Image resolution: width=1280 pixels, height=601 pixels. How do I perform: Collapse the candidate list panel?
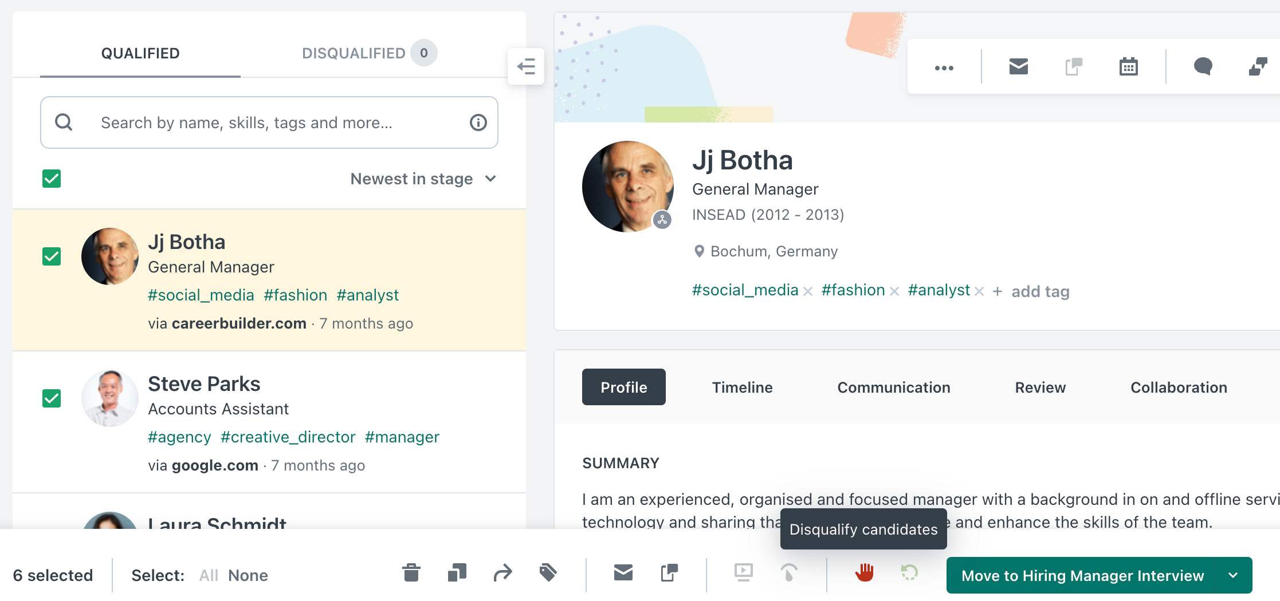[x=526, y=66]
